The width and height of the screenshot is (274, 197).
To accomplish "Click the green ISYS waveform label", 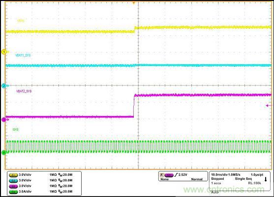I will (15, 130).
